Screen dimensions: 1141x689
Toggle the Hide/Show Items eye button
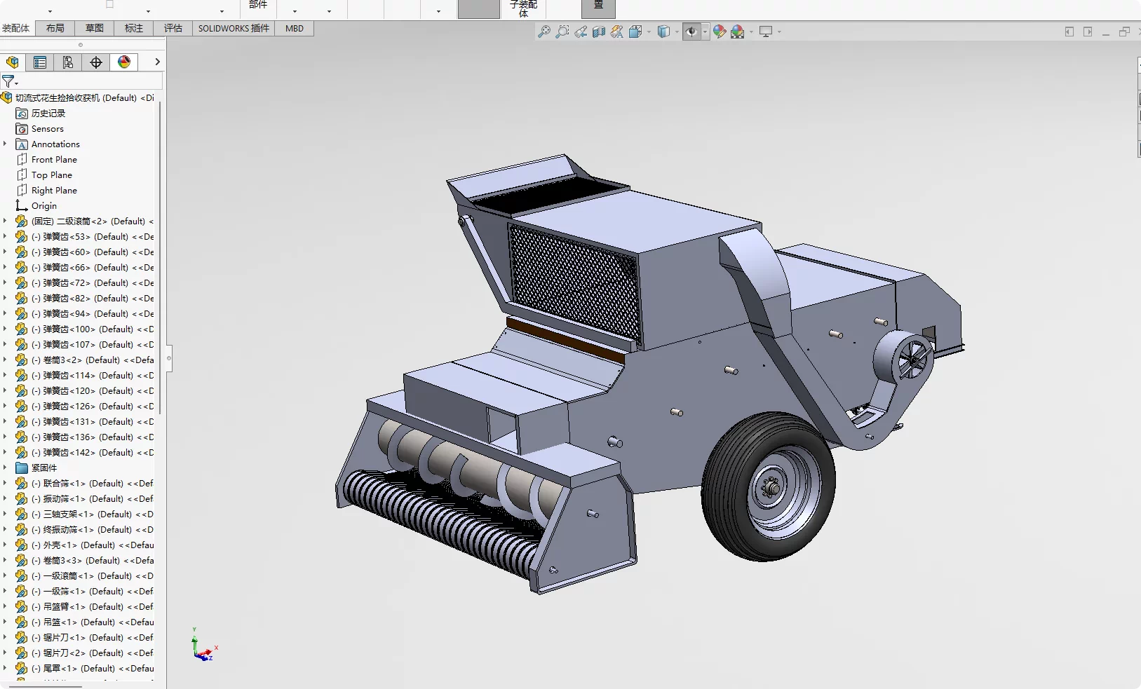[691, 32]
